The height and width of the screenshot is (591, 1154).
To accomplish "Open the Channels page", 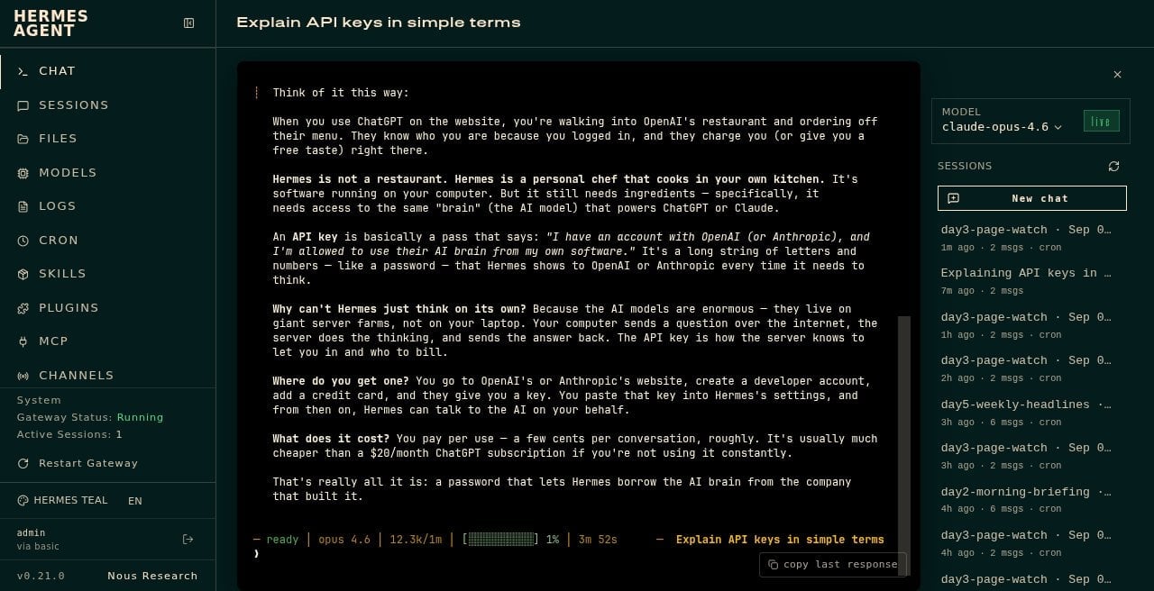I will pos(107,376).
